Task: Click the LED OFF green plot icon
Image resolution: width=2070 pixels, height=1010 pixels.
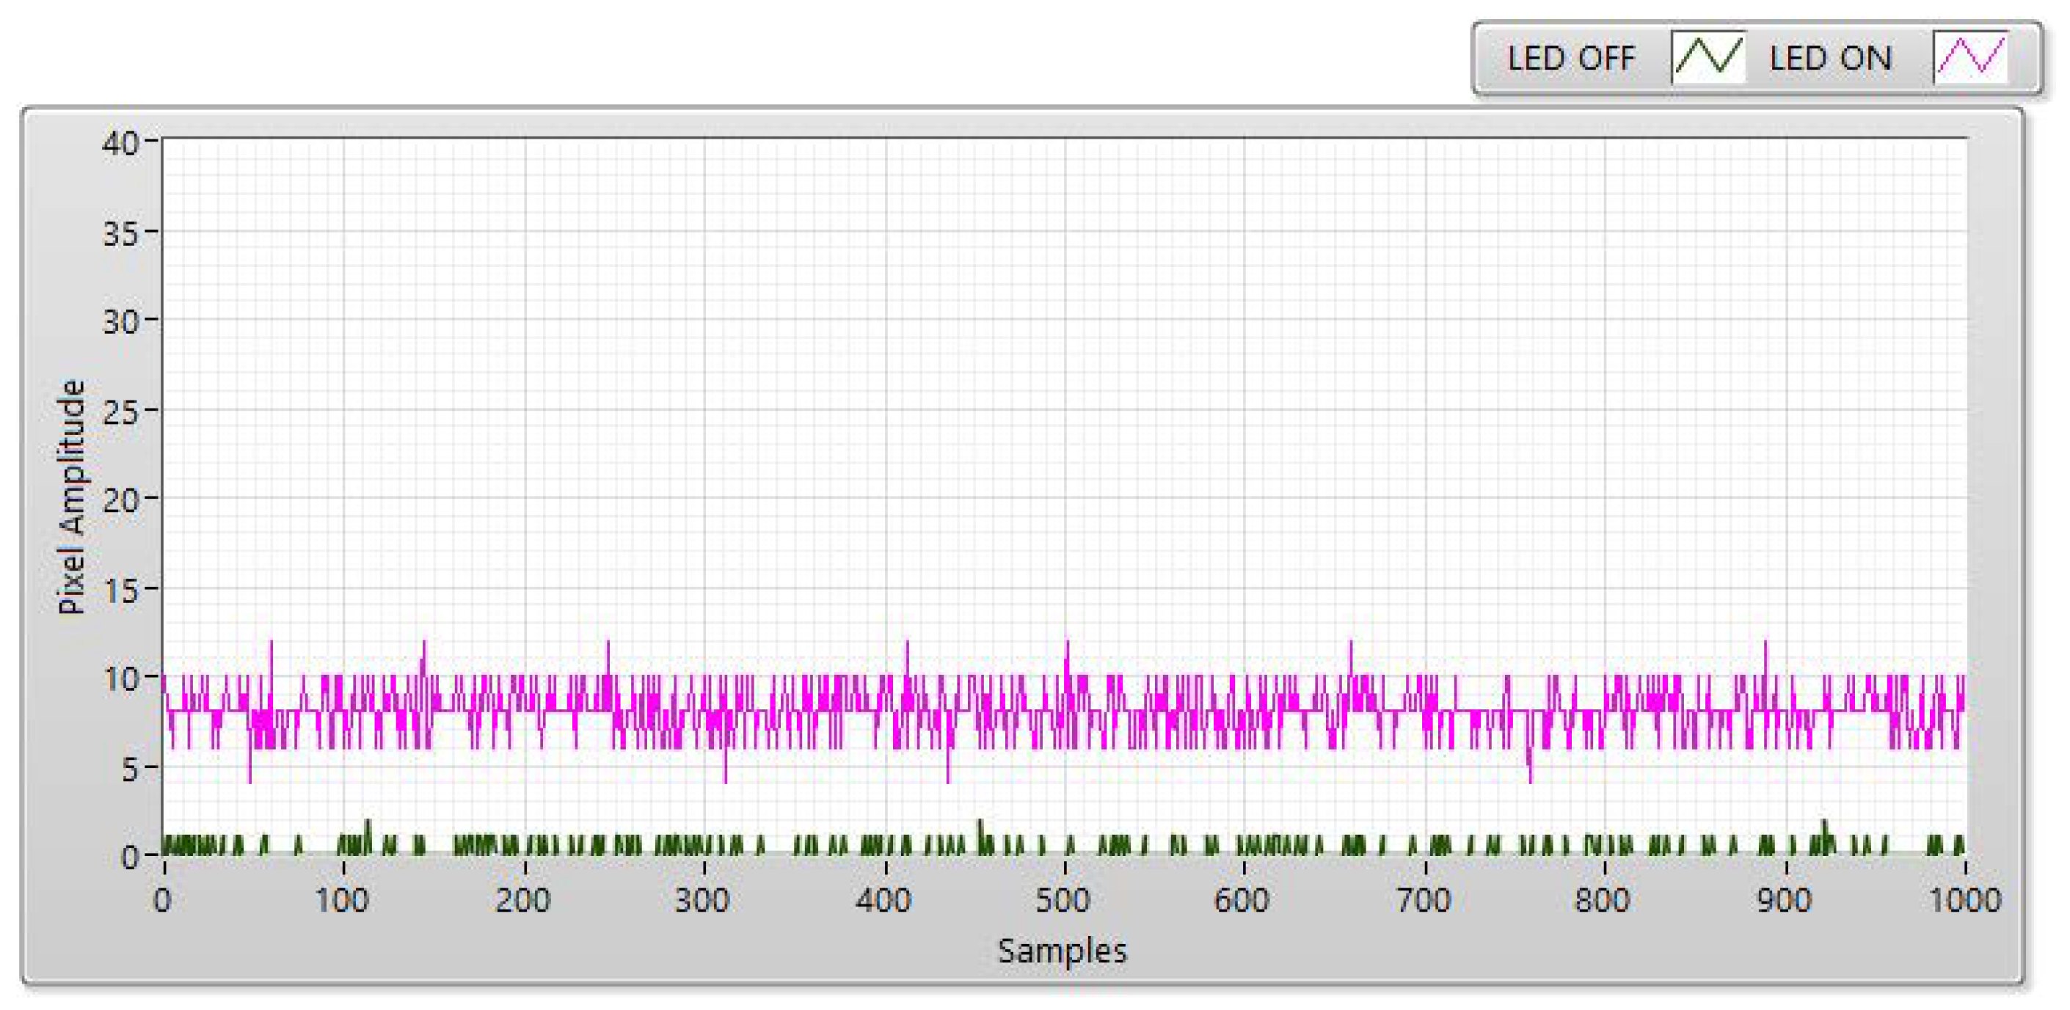Action: coord(1708,58)
